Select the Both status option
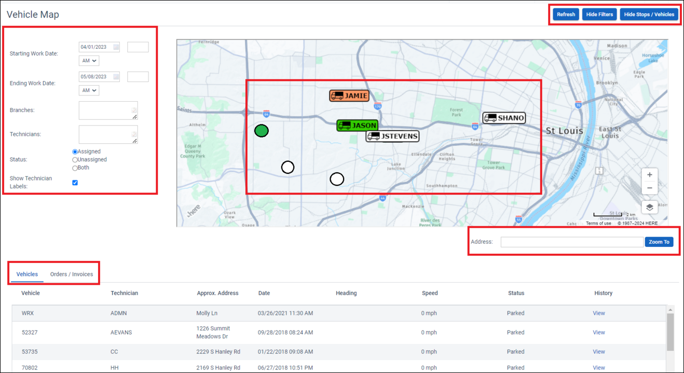Image resolution: width=684 pixels, height=373 pixels. point(74,168)
